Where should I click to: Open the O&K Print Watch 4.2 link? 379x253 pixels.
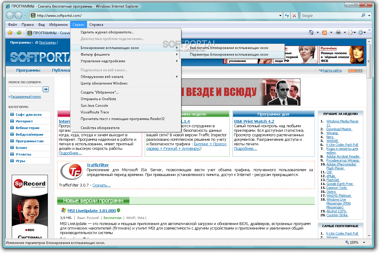254,121
